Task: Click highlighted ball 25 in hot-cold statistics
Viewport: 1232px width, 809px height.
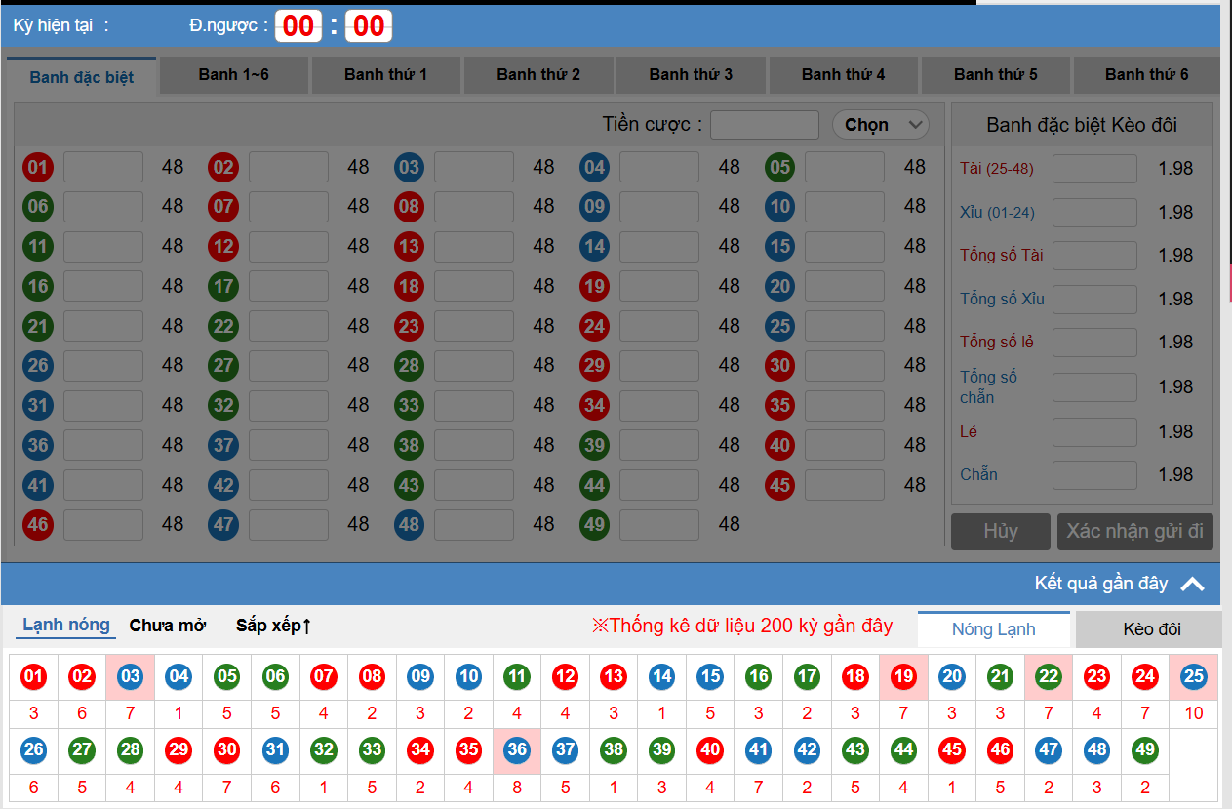Action: tap(1194, 676)
